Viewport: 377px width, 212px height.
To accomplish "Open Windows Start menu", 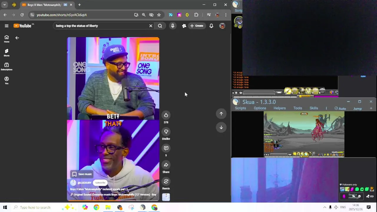I will coord(5,207).
